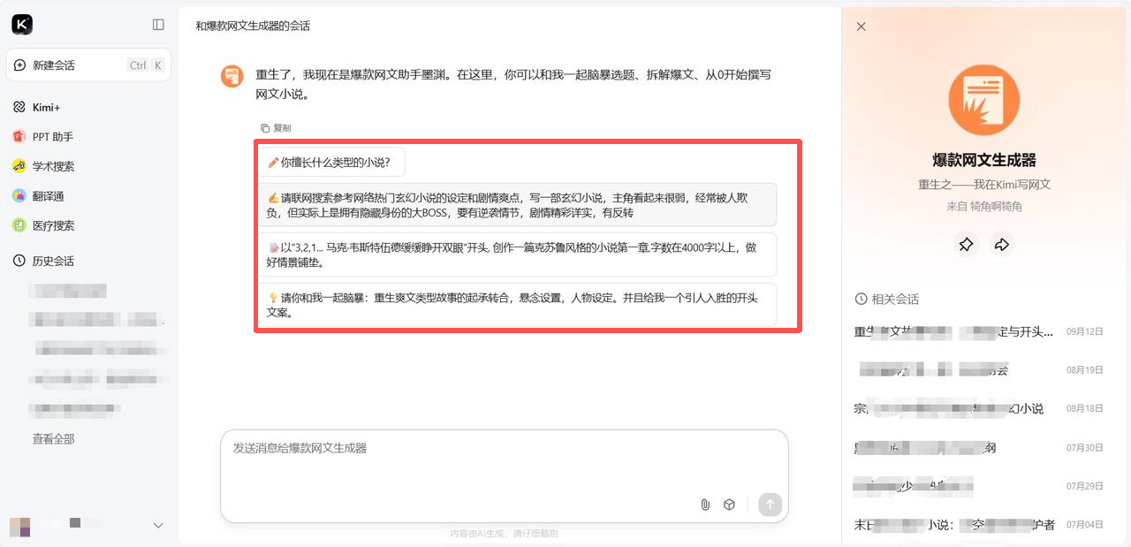Start a new chat with 新建会话
The height and width of the screenshot is (547, 1131).
[88, 65]
